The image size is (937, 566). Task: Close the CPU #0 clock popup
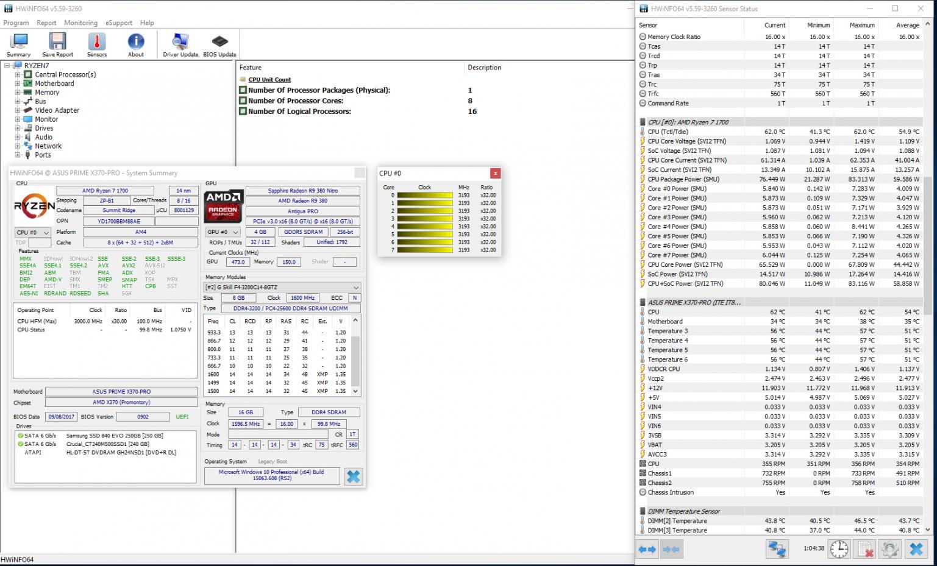click(x=496, y=173)
